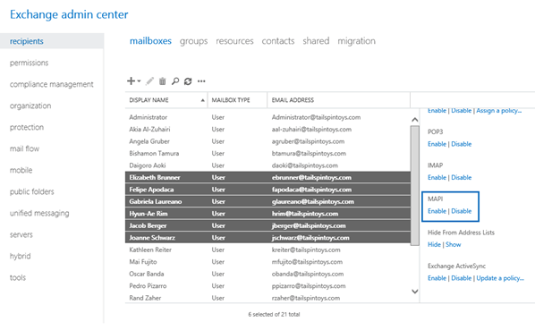Image resolution: width=535 pixels, height=330 pixels.
Task: Open the servers section
Action: tap(21, 234)
